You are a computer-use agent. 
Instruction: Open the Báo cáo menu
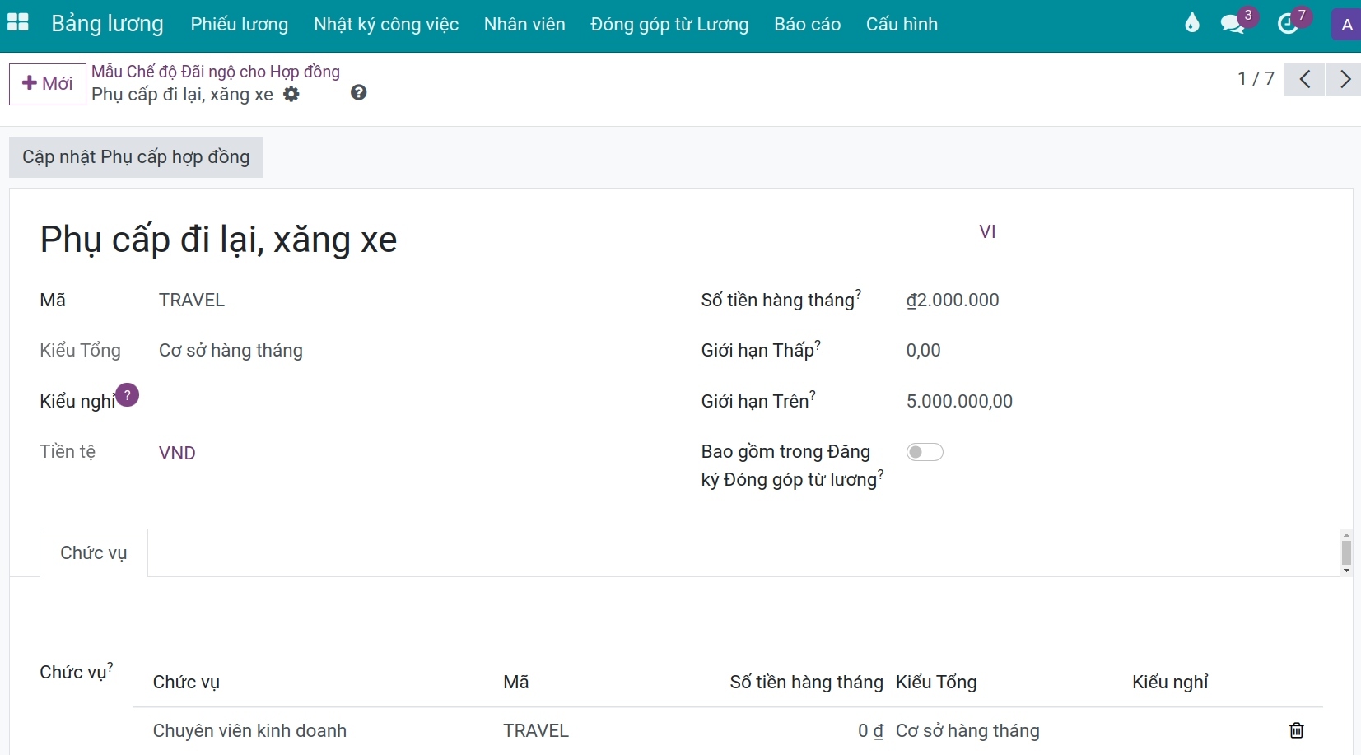[807, 24]
